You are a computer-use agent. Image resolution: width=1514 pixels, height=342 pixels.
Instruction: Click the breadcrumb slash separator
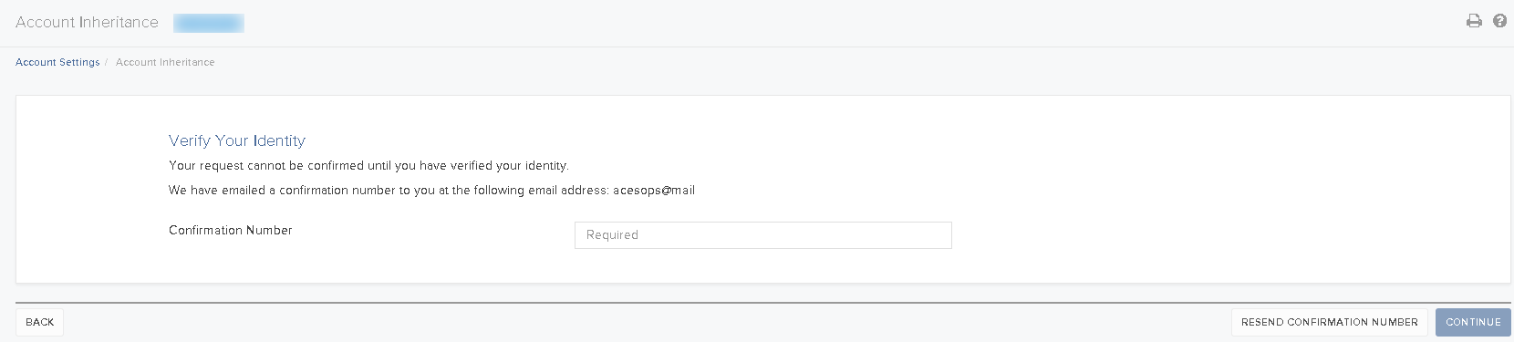[x=107, y=62]
